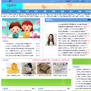Open the 护肤 navigation tab
This screenshot has height=91, width=91.
click(x=54, y=11)
